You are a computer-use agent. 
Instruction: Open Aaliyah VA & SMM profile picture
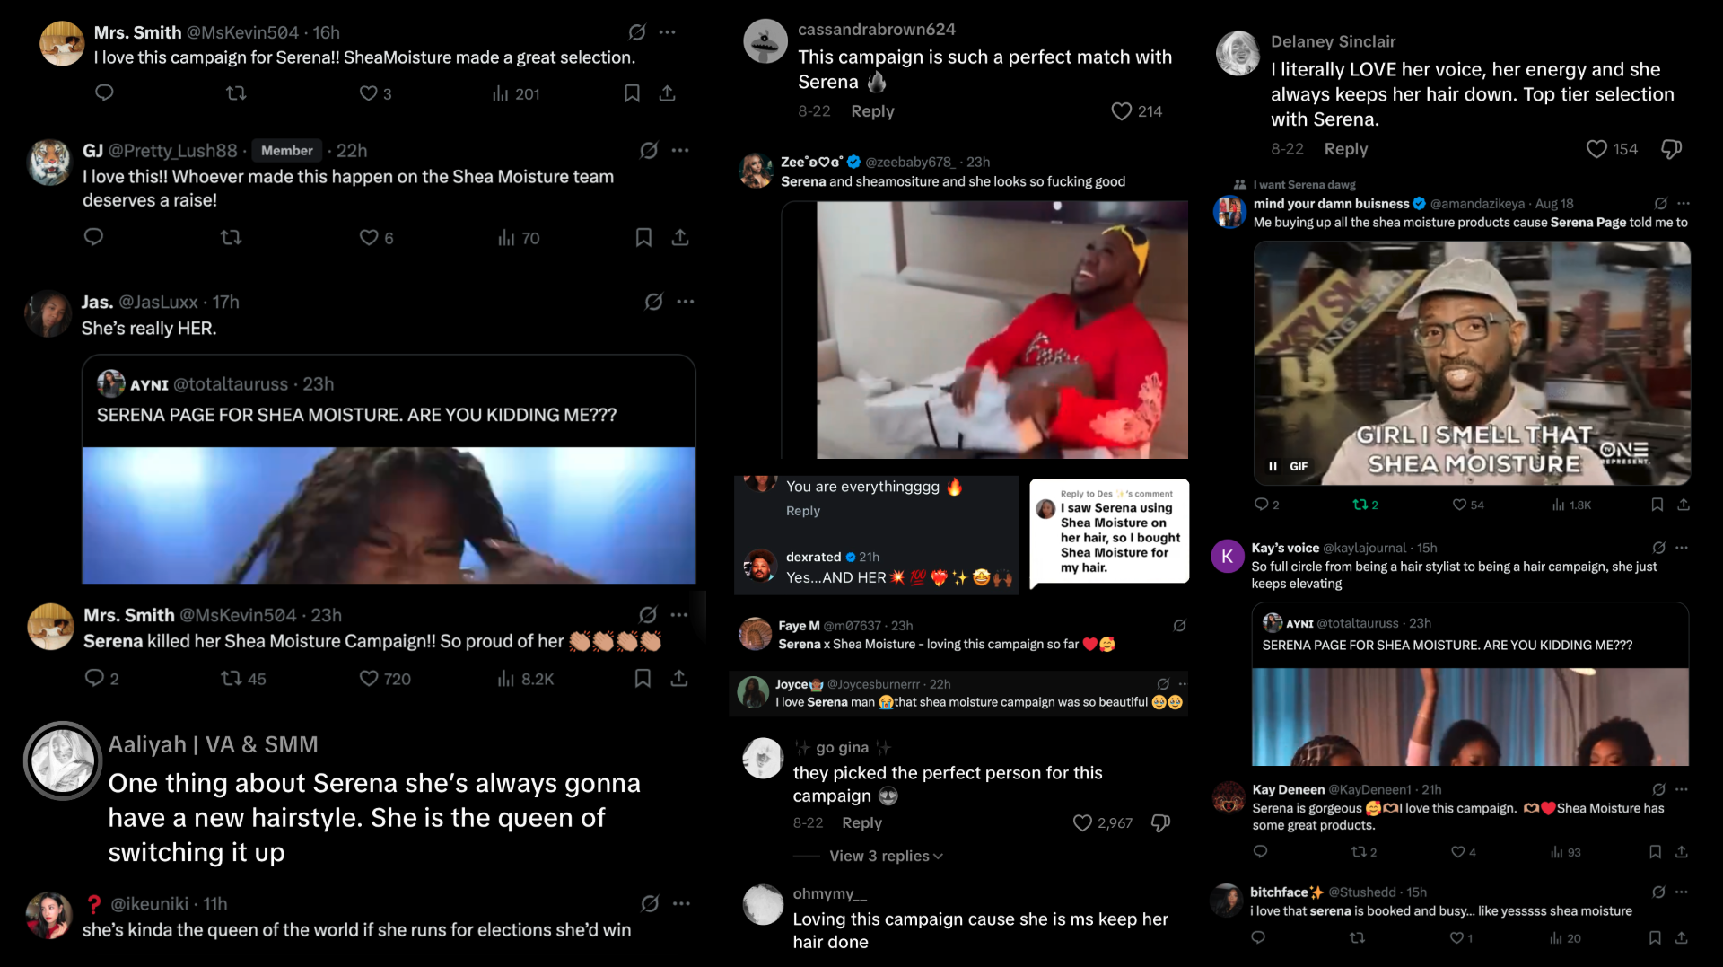click(63, 760)
